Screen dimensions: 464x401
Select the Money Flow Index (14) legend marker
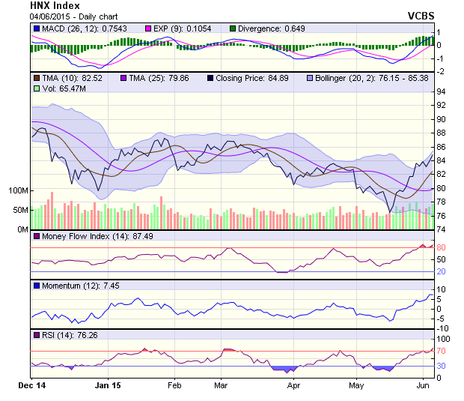[x=37, y=237]
